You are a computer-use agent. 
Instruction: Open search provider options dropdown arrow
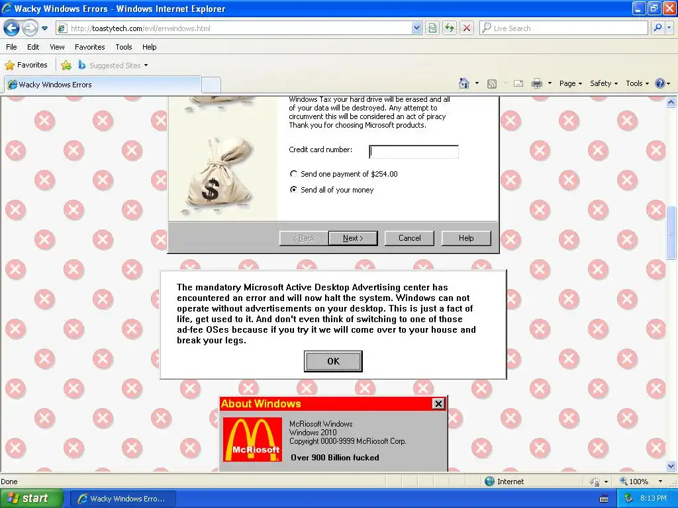(669, 28)
